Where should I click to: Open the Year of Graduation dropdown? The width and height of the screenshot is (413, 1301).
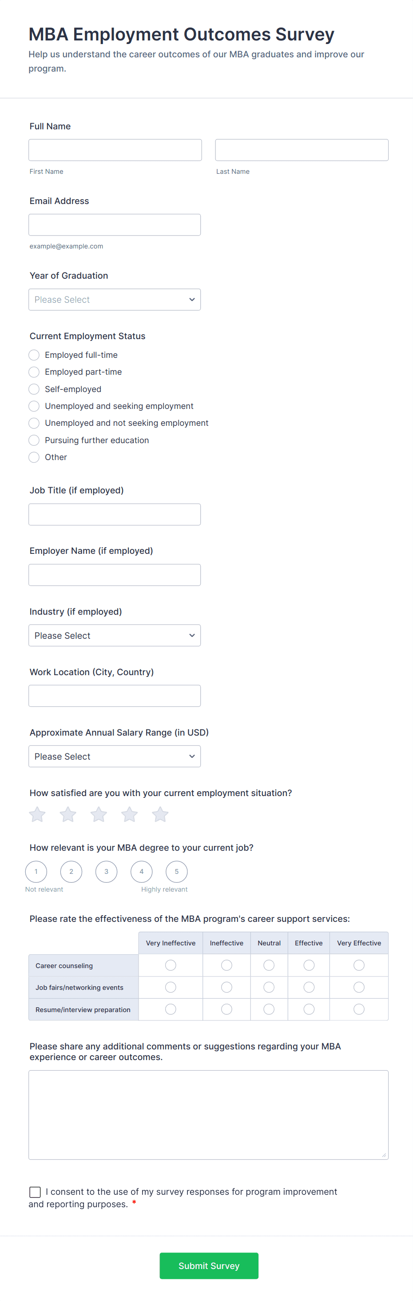pyautogui.click(x=115, y=300)
